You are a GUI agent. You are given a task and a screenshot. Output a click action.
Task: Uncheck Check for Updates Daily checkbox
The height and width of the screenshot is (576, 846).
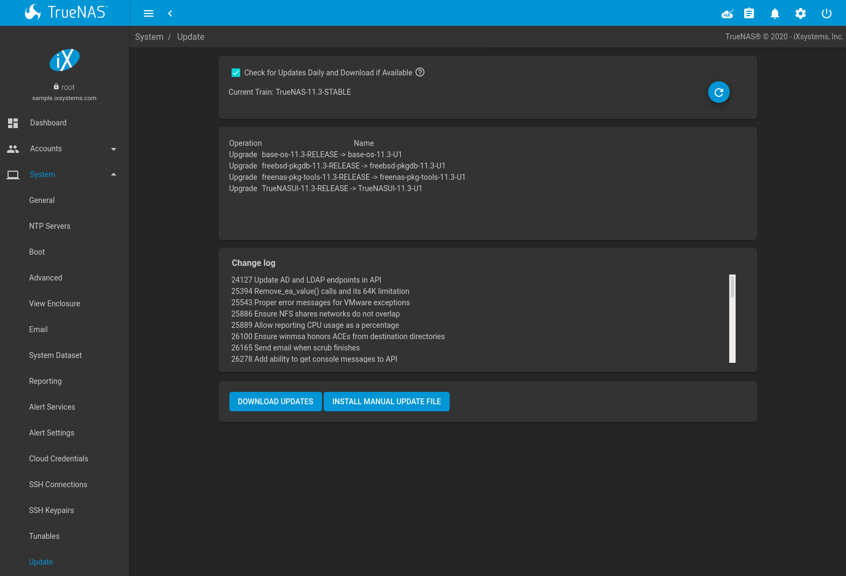point(236,73)
